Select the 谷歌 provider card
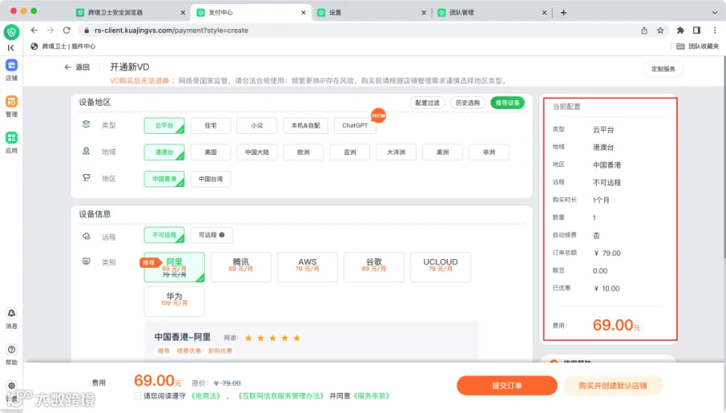 (x=373, y=267)
